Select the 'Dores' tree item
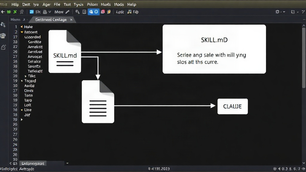 (x=29, y=91)
